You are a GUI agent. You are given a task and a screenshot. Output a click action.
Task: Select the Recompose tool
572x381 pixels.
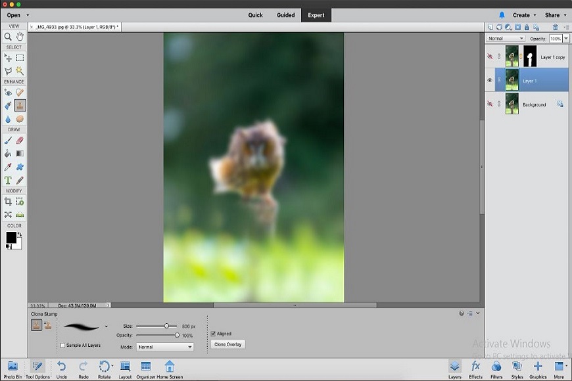pos(20,201)
